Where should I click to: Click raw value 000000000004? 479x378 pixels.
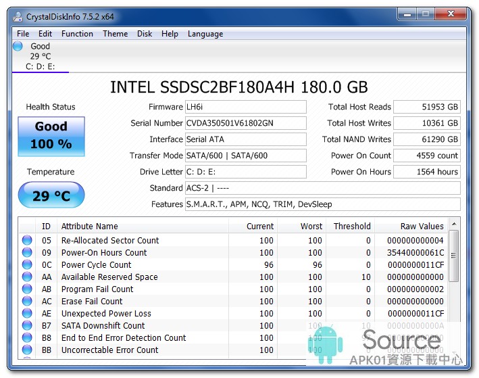pyautogui.click(x=415, y=240)
